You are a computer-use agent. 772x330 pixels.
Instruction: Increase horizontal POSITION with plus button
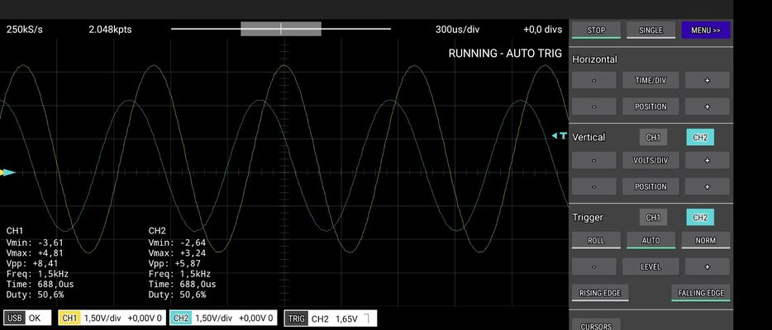pos(707,106)
